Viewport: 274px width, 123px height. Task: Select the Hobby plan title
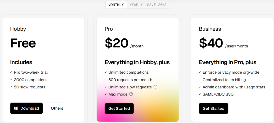(x=18, y=29)
